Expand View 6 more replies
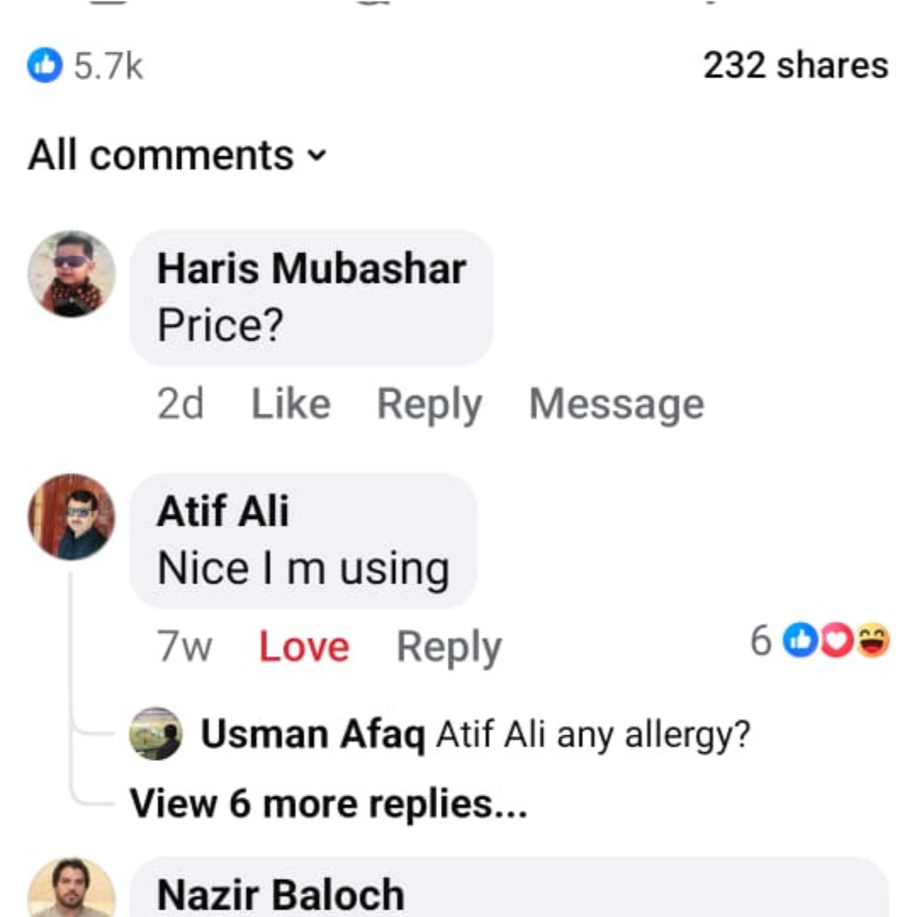917x917 pixels. point(328,803)
